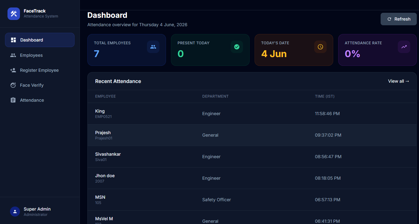Image resolution: width=419 pixels, height=224 pixels.
Task: Select employee name Sivashankar
Action: point(108,154)
